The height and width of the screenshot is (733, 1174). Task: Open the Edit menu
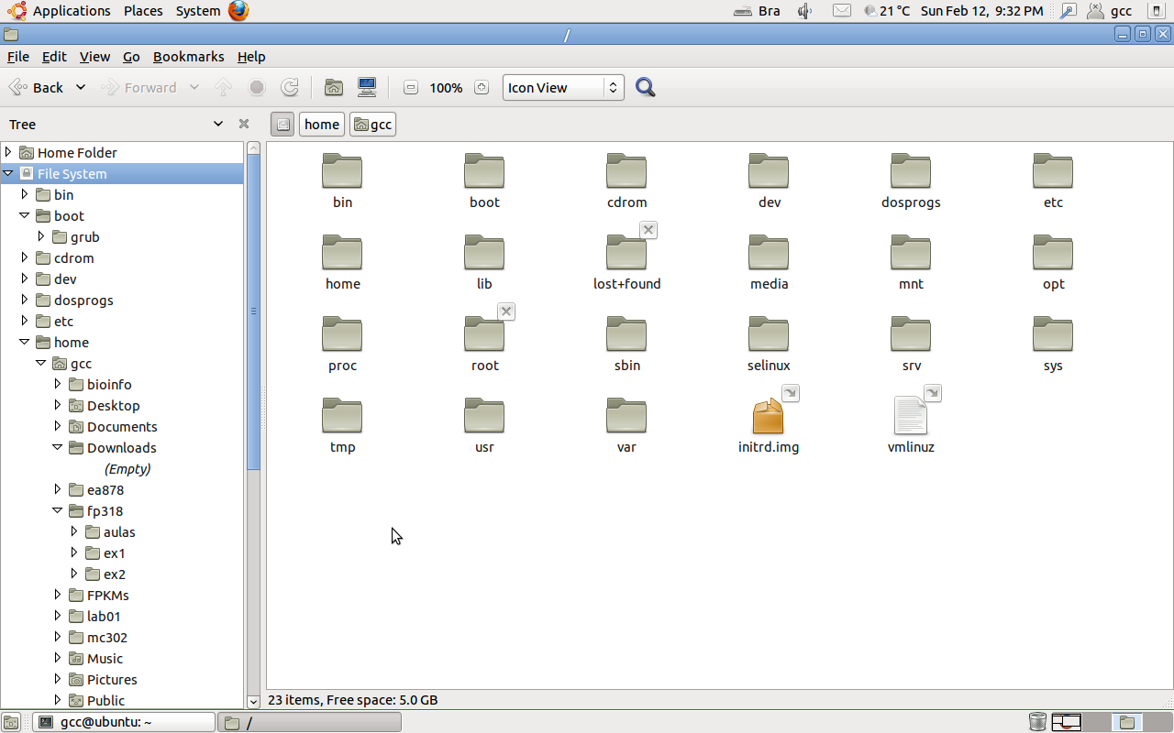point(54,57)
